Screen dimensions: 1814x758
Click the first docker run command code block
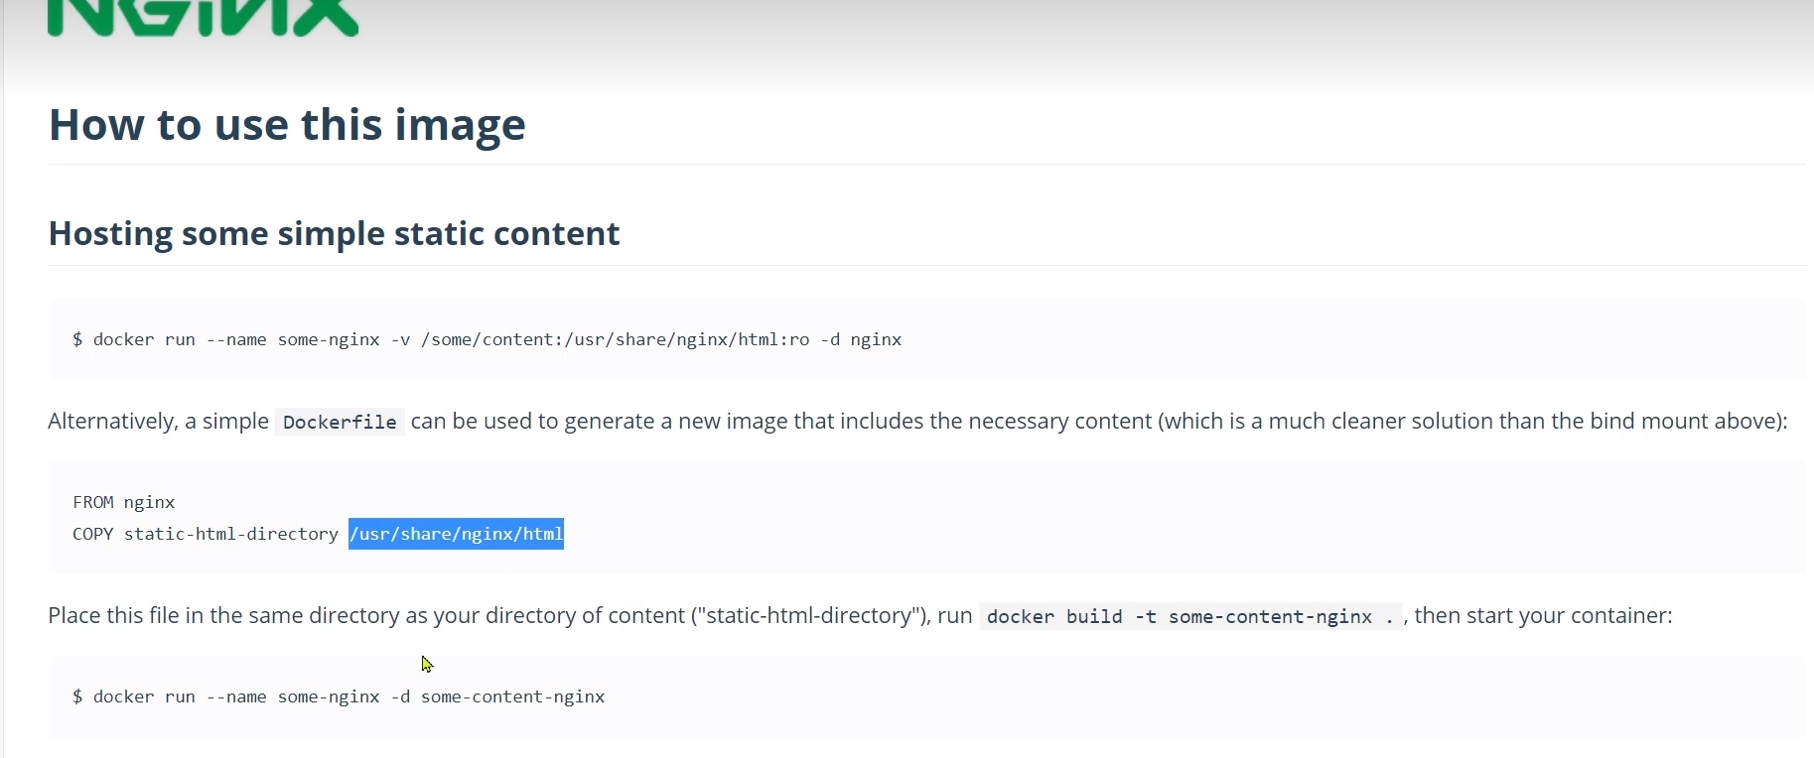[x=926, y=339]
